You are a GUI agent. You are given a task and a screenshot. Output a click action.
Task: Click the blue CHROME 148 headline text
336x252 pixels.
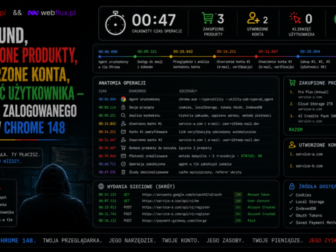click(34, 127)
